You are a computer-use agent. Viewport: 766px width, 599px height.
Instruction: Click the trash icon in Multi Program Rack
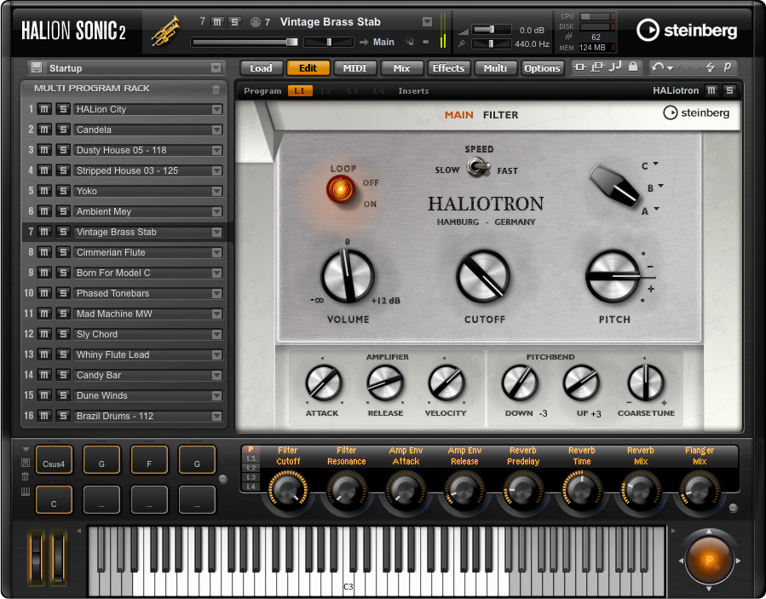tap(216, 89)
